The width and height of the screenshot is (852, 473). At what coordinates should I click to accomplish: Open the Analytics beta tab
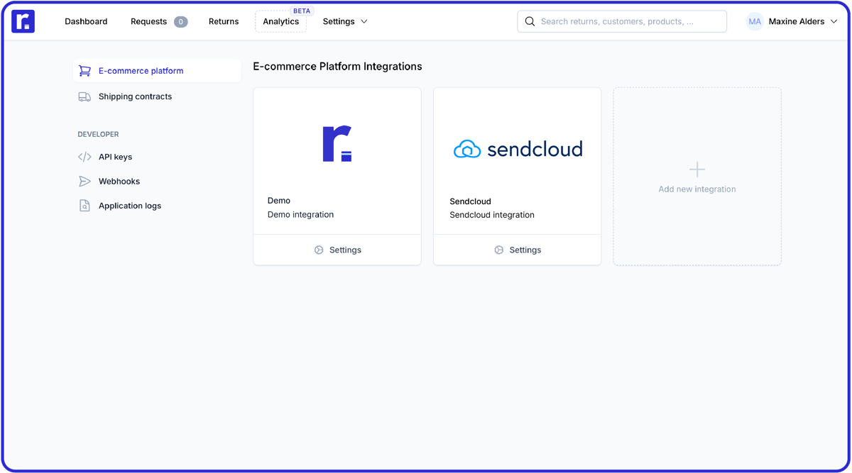[281, 21]
